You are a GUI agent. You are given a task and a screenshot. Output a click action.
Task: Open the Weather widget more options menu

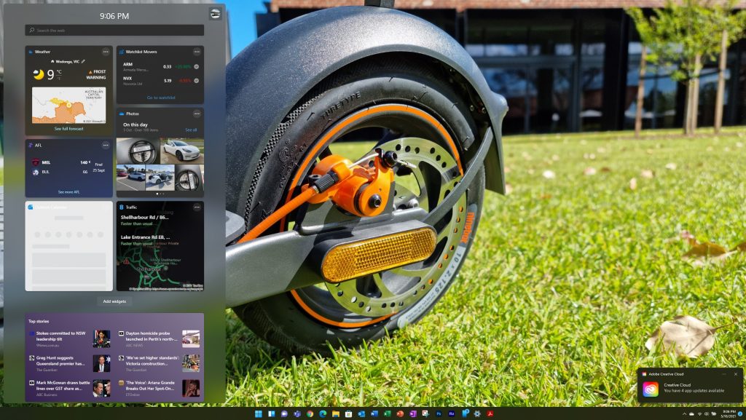[x=106, y=52]
